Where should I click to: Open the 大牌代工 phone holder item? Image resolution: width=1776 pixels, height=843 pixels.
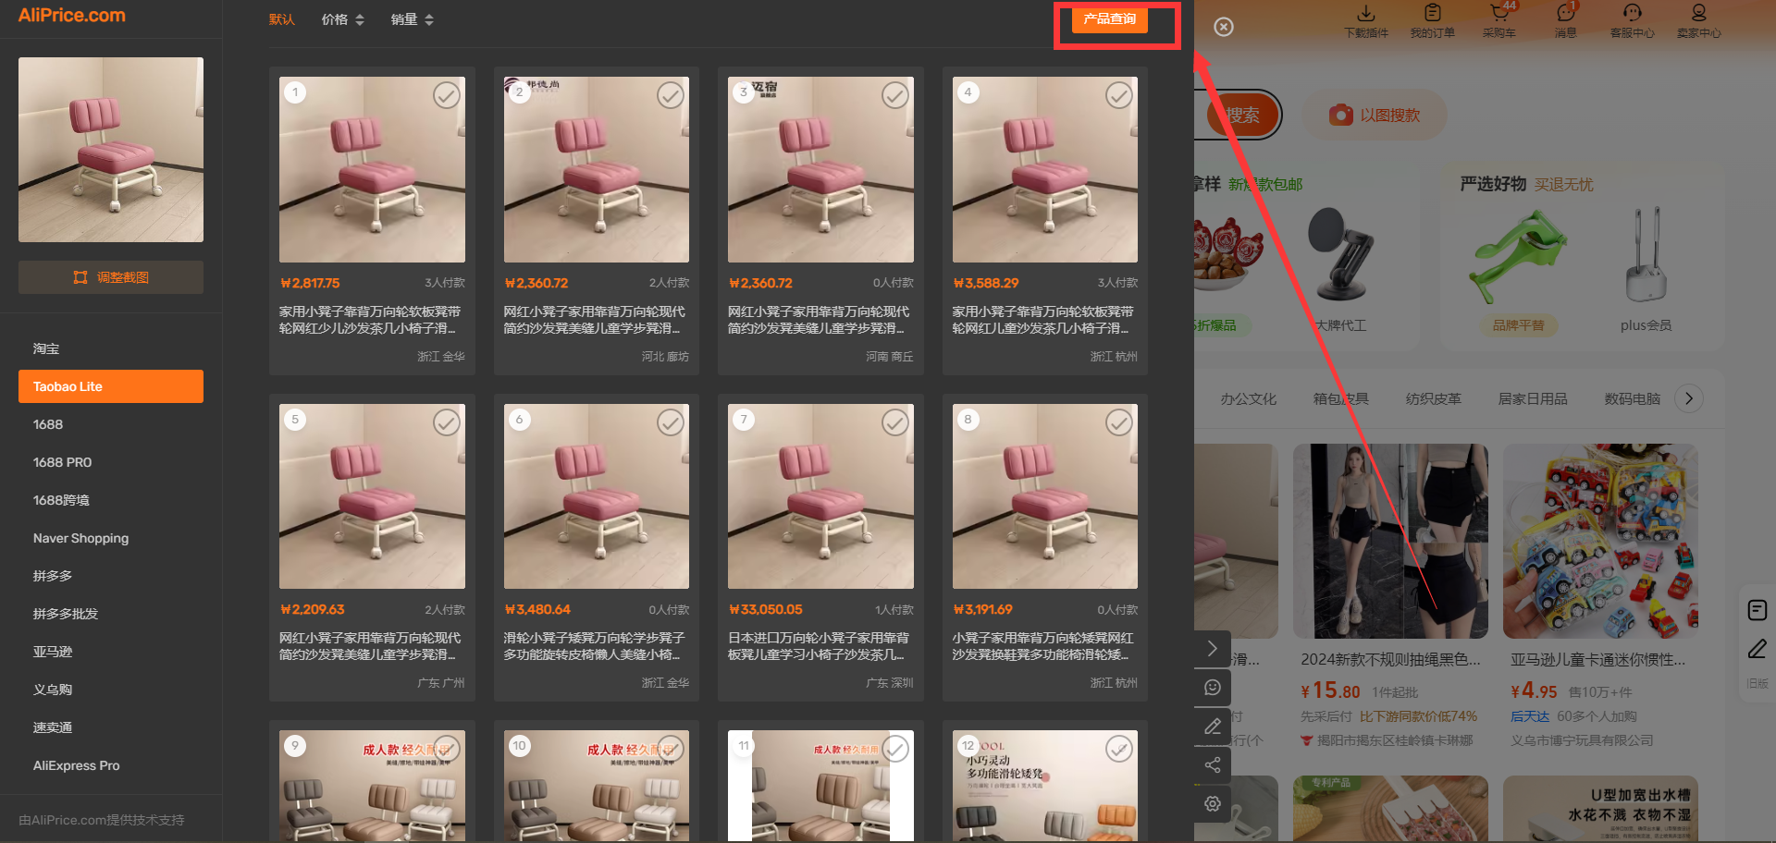1340,268
